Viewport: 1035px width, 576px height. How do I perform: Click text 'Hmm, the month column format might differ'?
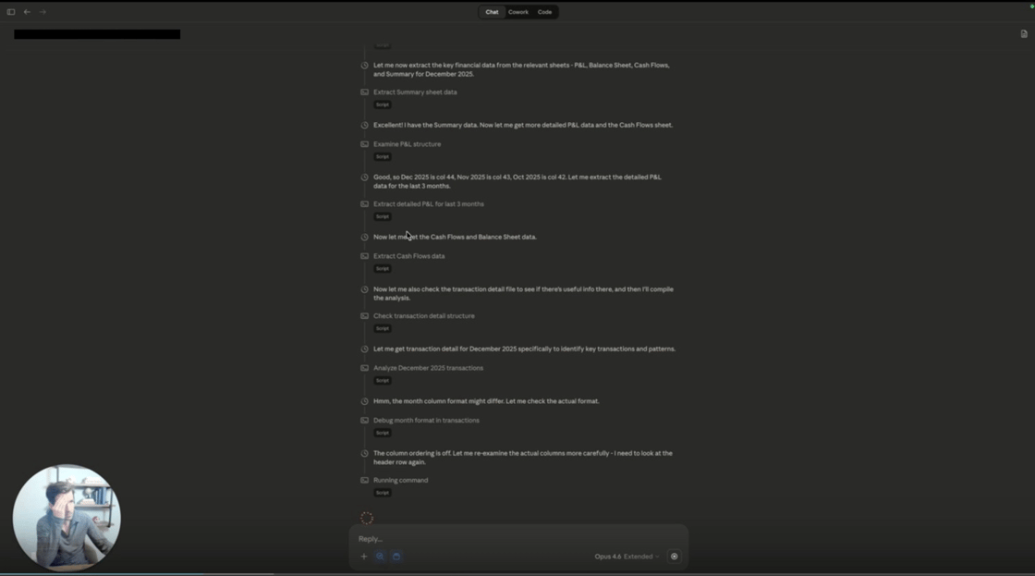pyautogui.click(x=438, y=401)
